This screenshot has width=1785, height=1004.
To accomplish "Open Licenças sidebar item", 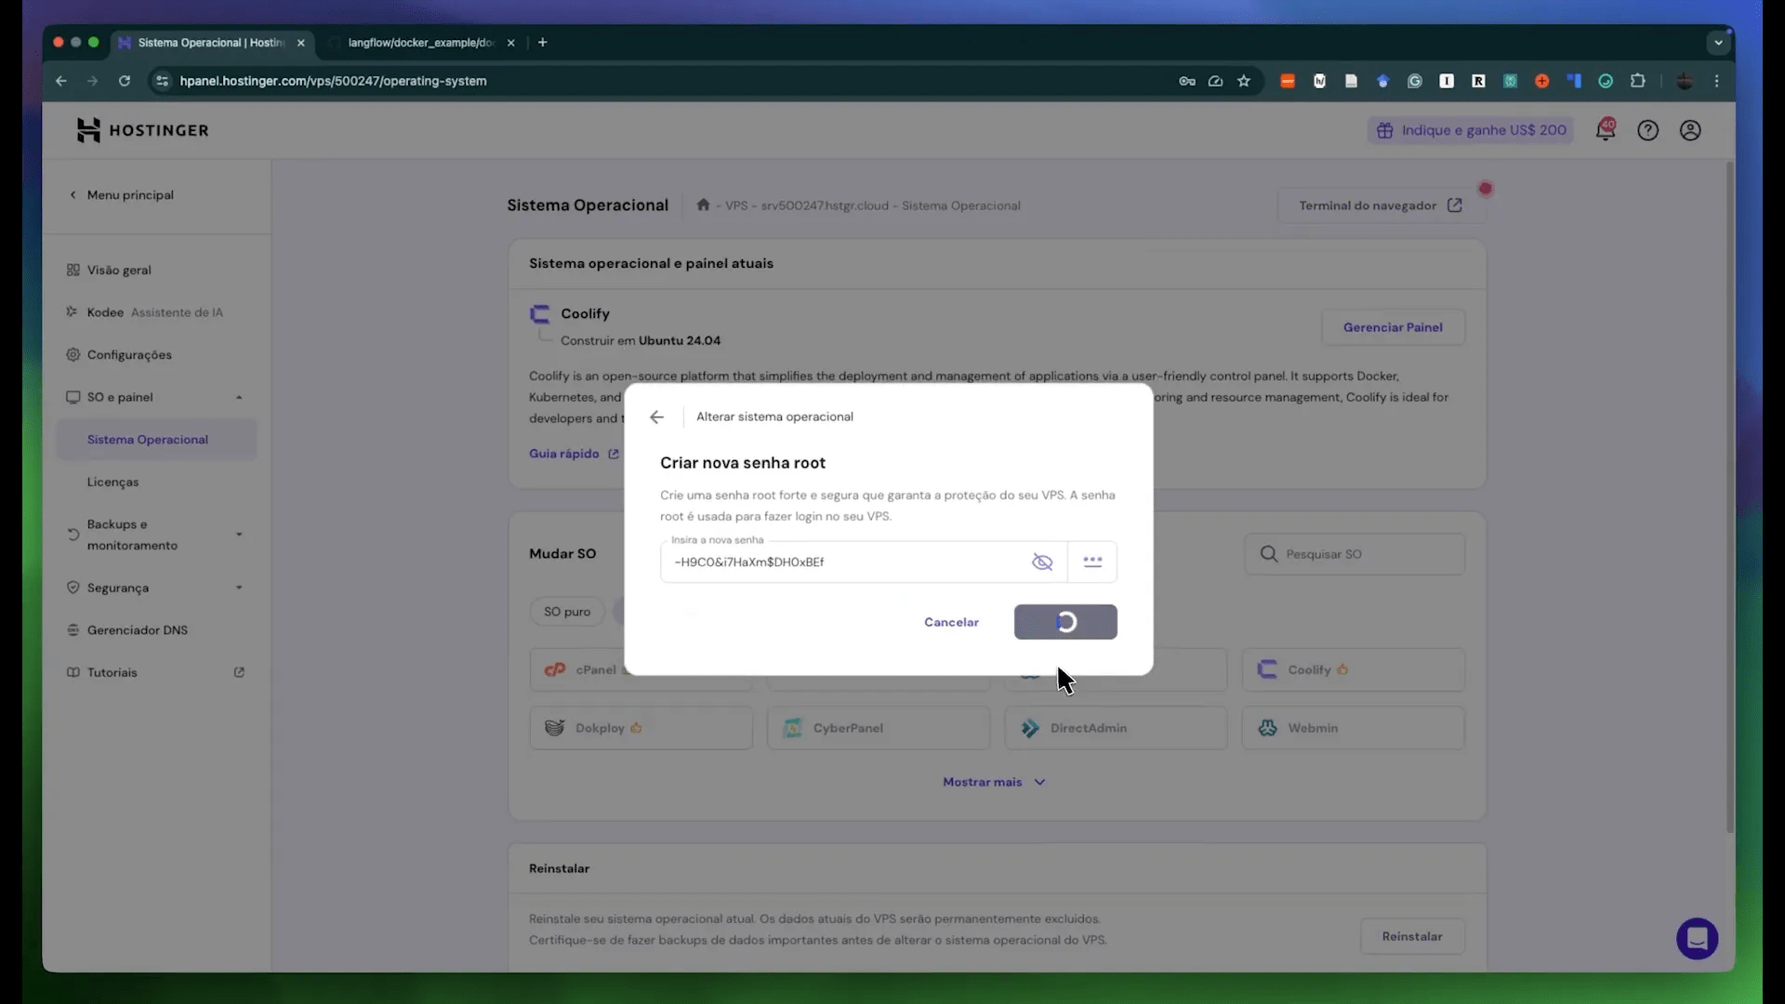I will coord(112,482).
